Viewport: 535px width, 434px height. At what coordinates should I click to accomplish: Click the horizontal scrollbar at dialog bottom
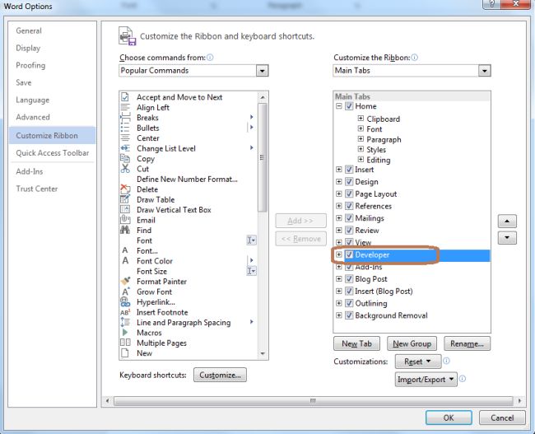pyautogui.click(x=313, y=400)
